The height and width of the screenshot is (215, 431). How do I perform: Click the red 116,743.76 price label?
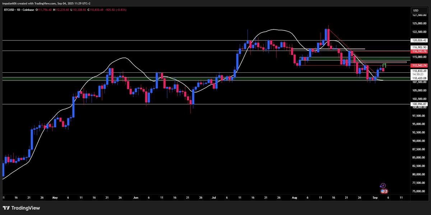pos(419,51)
